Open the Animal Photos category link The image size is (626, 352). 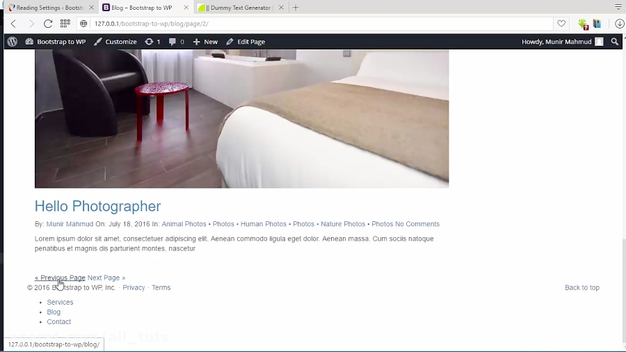tap(184, 224)
